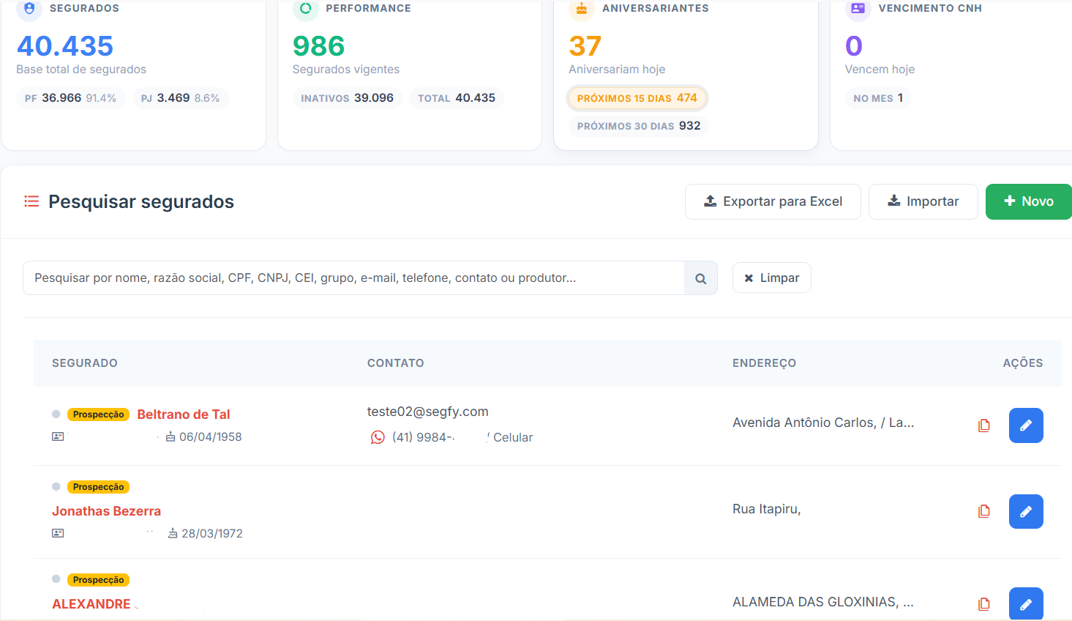Open the Beltrano de Tal name link
1072x621 pixels.
[184, 414]
